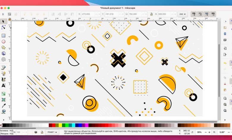232x140 pixels.
Task: Toggle the width-height ratio lock
Action: pos(151,14)
